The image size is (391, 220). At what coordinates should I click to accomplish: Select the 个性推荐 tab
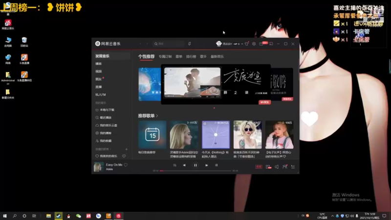point(146,57)
